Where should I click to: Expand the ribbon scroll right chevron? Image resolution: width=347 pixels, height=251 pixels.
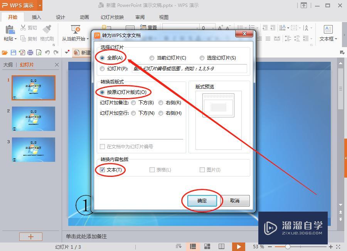click(x=344, y=35)
